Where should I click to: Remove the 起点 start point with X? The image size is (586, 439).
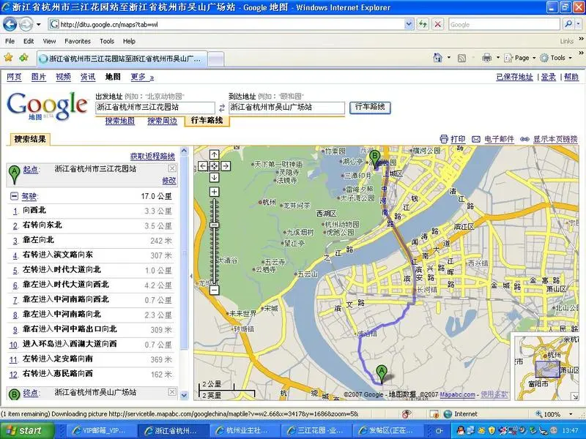[172, 168]
